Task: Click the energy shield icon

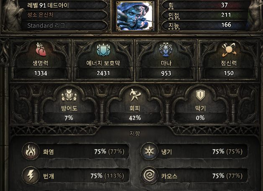Action: point(103,49)
